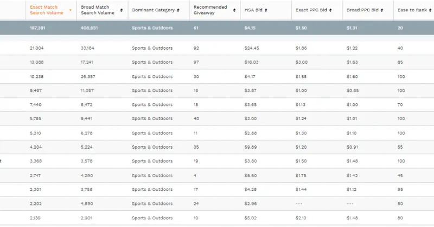Click sort arrows icon next to Broad PPC Bid
Viewport: 434px width, 227px height.
click(x=382, y=10)
